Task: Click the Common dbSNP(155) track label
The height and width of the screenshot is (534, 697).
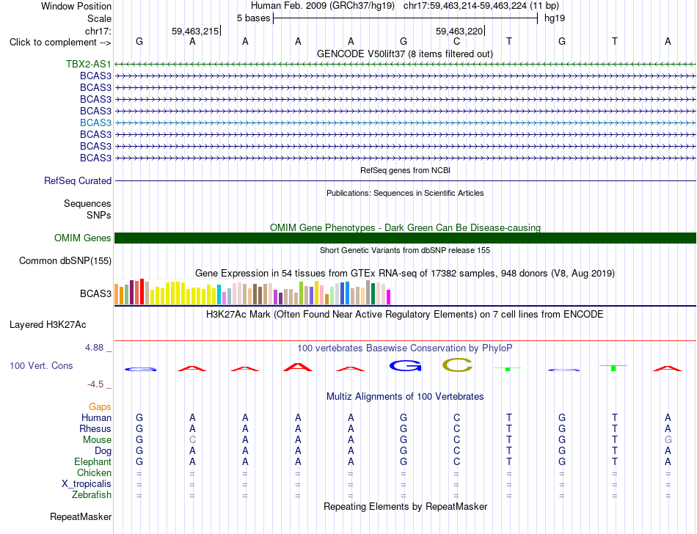Action: pos(65,261)
